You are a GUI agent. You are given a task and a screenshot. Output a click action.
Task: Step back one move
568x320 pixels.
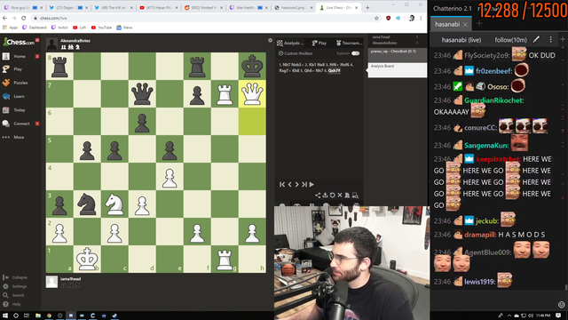click(x=290, y=184)
